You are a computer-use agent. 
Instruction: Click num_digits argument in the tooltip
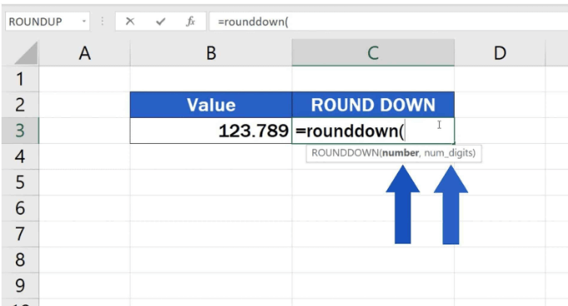[x=448, y=153]
